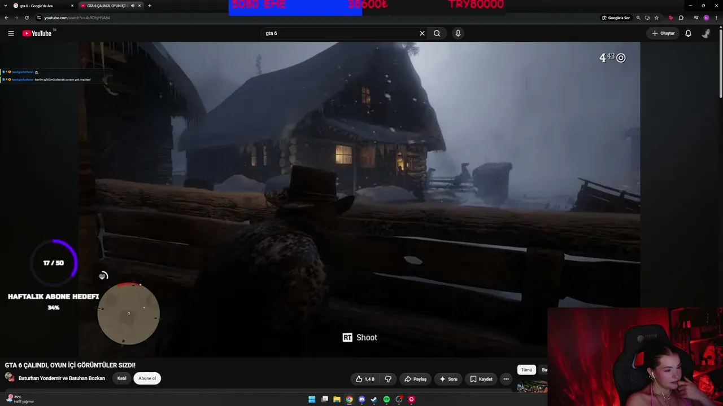This screenshot has height=406, width=723.
Task: Click the suggested video thumbnail below Tümü
Action: pyautogui.click(x=532, y=386)
